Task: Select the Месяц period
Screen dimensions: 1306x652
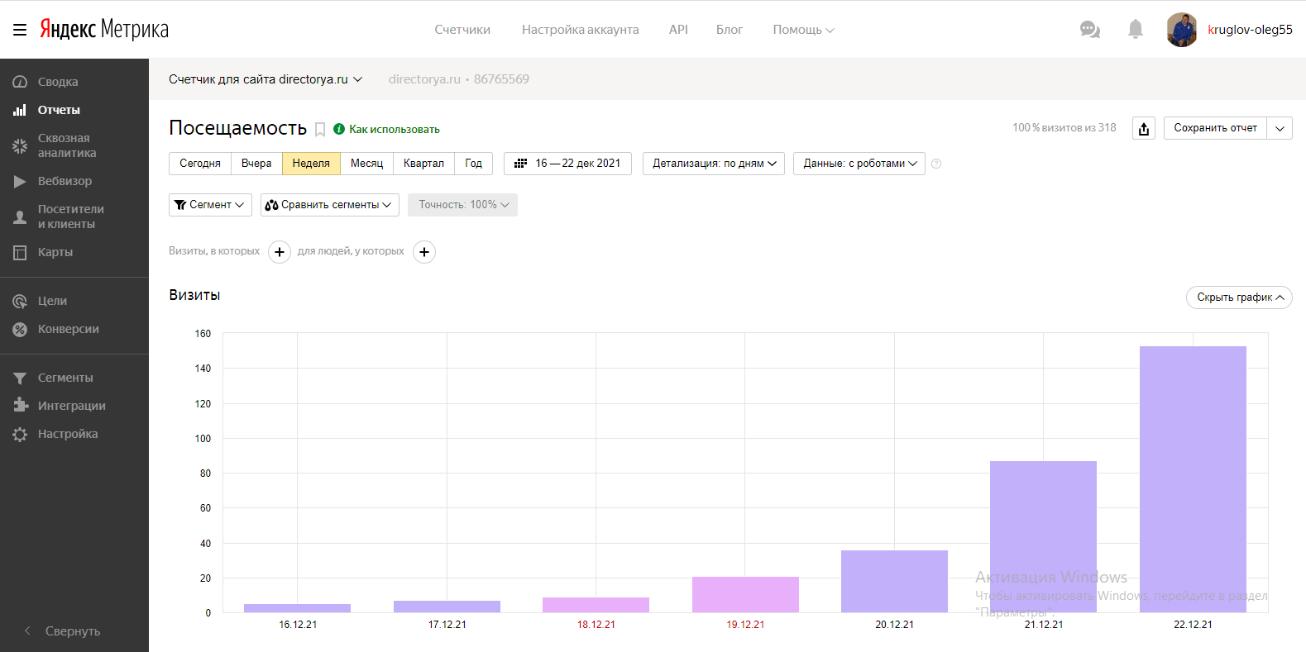Action: tap(367, 164)
